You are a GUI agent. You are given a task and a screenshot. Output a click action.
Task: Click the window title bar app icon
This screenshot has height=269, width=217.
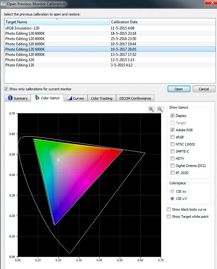pos(3,4)
